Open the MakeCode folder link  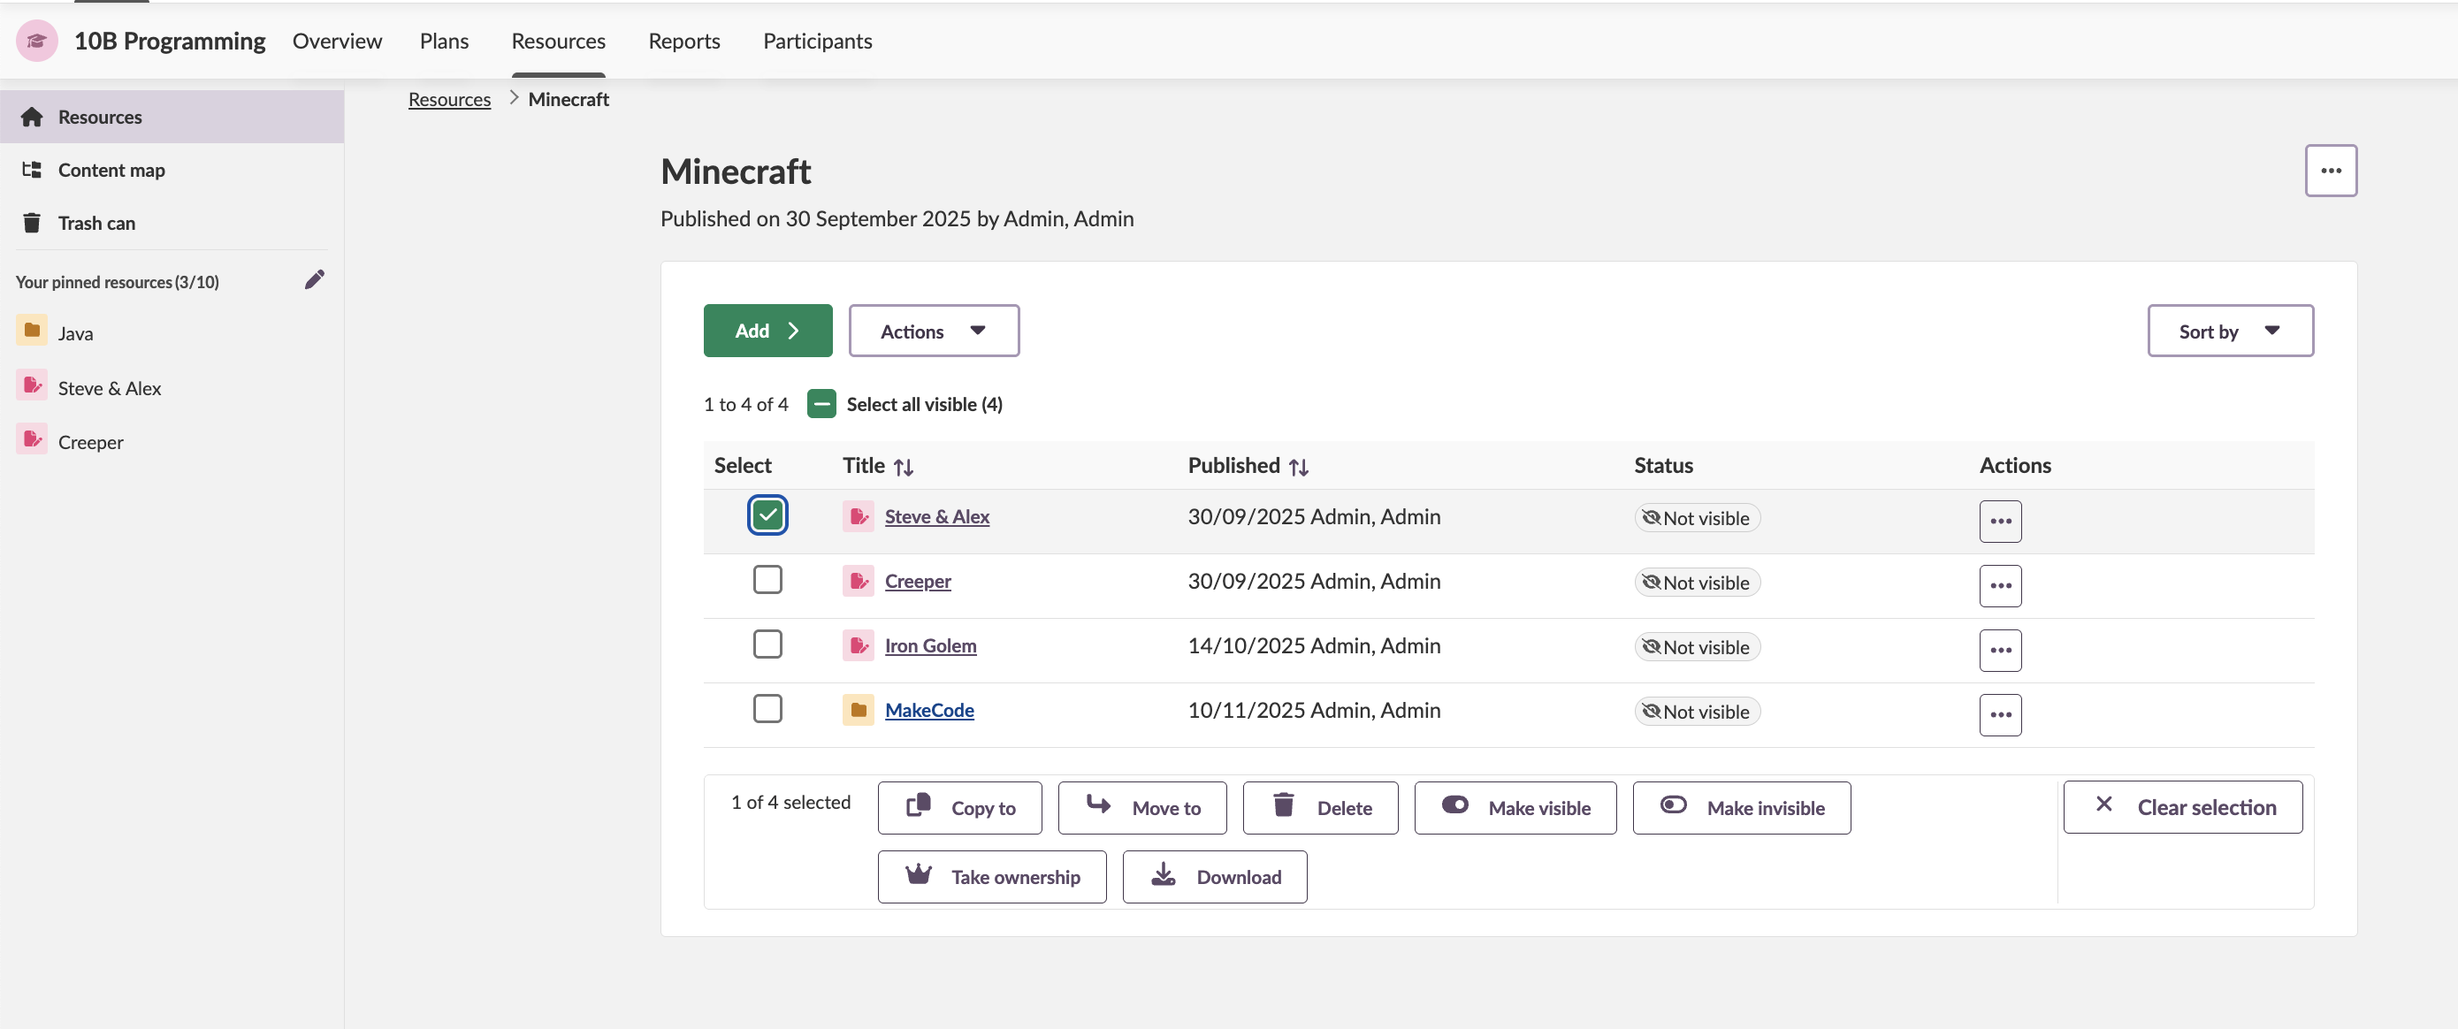coord(928,711)
